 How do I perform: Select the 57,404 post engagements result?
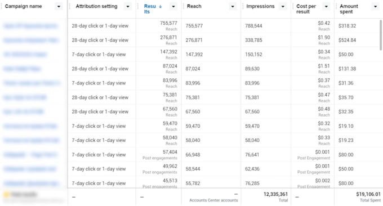(170, 152)
